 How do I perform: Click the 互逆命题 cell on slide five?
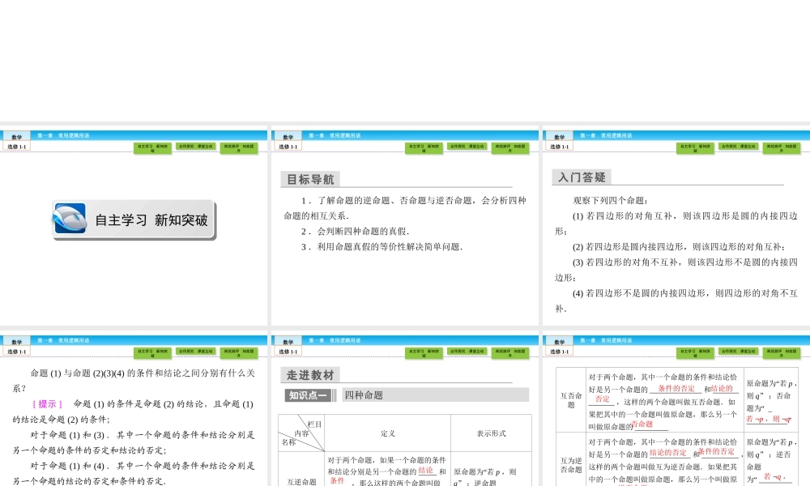click(301, 481)
